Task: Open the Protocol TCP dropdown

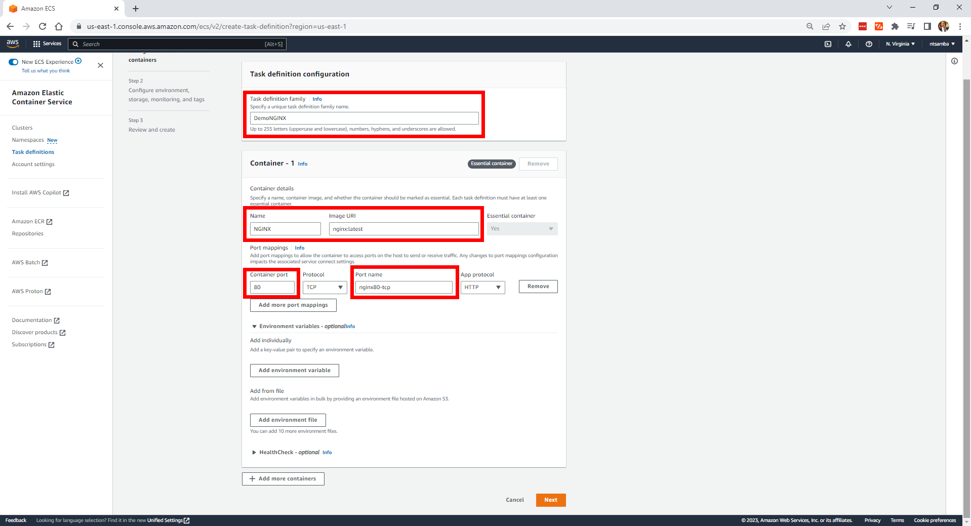Action: 325,287
